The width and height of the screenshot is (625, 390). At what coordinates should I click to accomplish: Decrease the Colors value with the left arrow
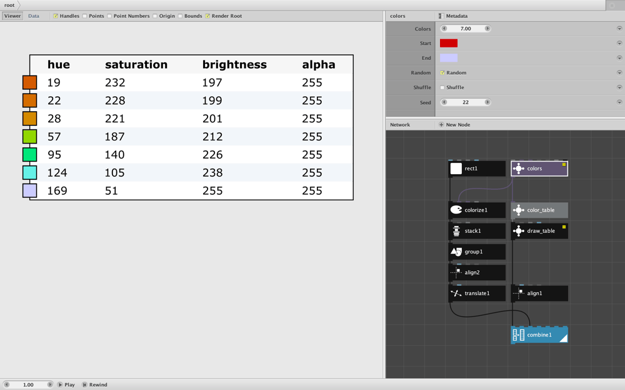click(444, 29)
